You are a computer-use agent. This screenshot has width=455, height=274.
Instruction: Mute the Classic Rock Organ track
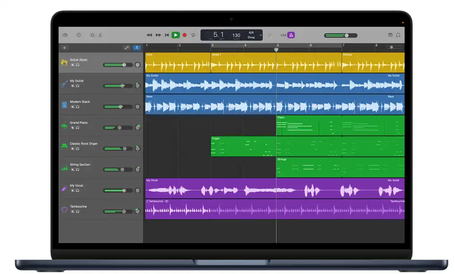click(x=73, y=149)
